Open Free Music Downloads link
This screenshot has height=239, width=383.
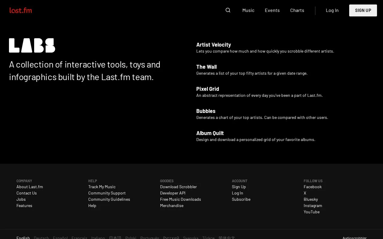(x=180, y=199)
